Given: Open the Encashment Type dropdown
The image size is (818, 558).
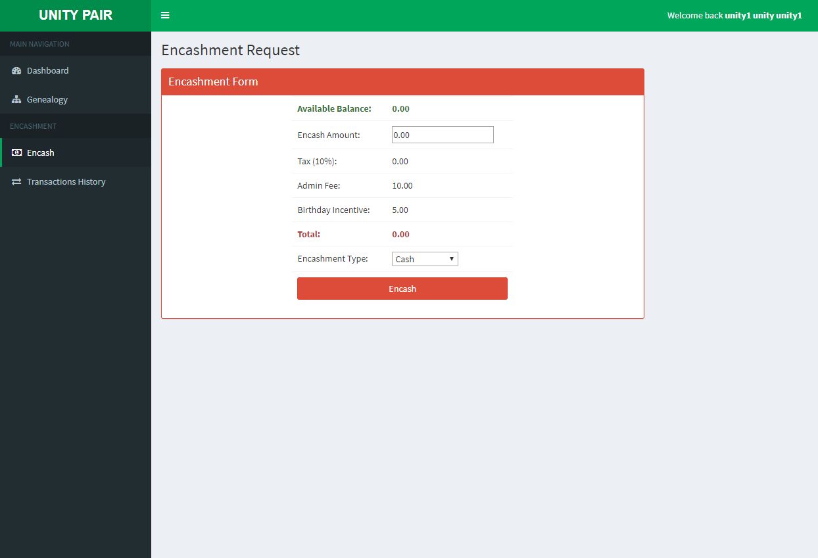Looking at the screenshot, I should click(x=425, y=259).
